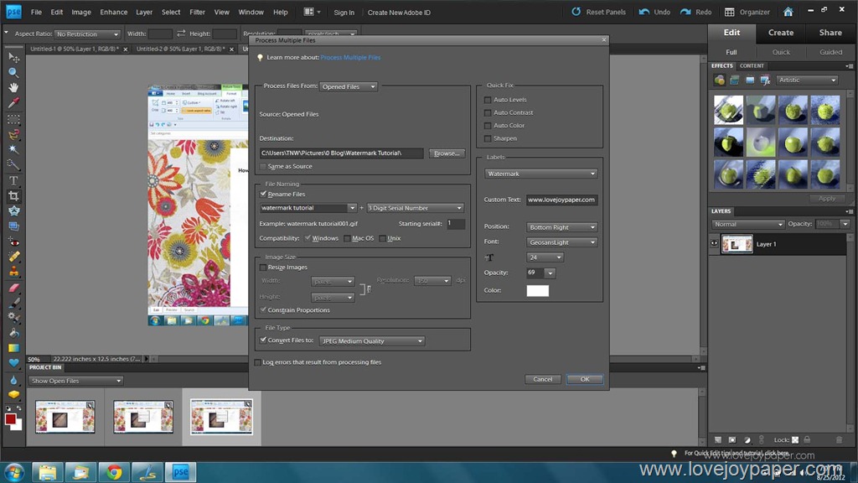
Task: Click Cancel in Process Multiple Files
Action: [543, 379]
